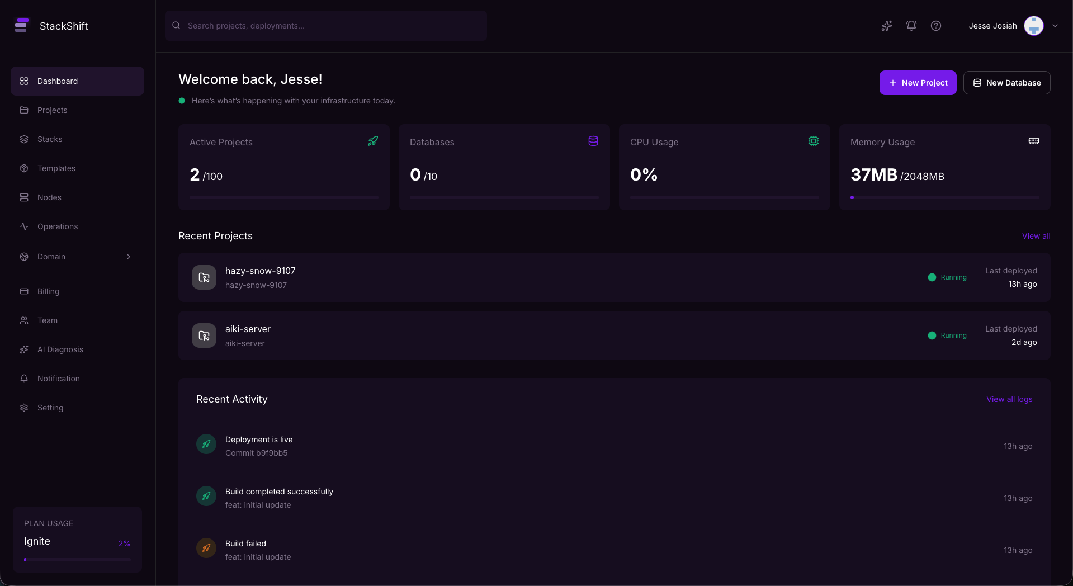
Task: Click the AI sparkle icon in header
Action: 886,26
